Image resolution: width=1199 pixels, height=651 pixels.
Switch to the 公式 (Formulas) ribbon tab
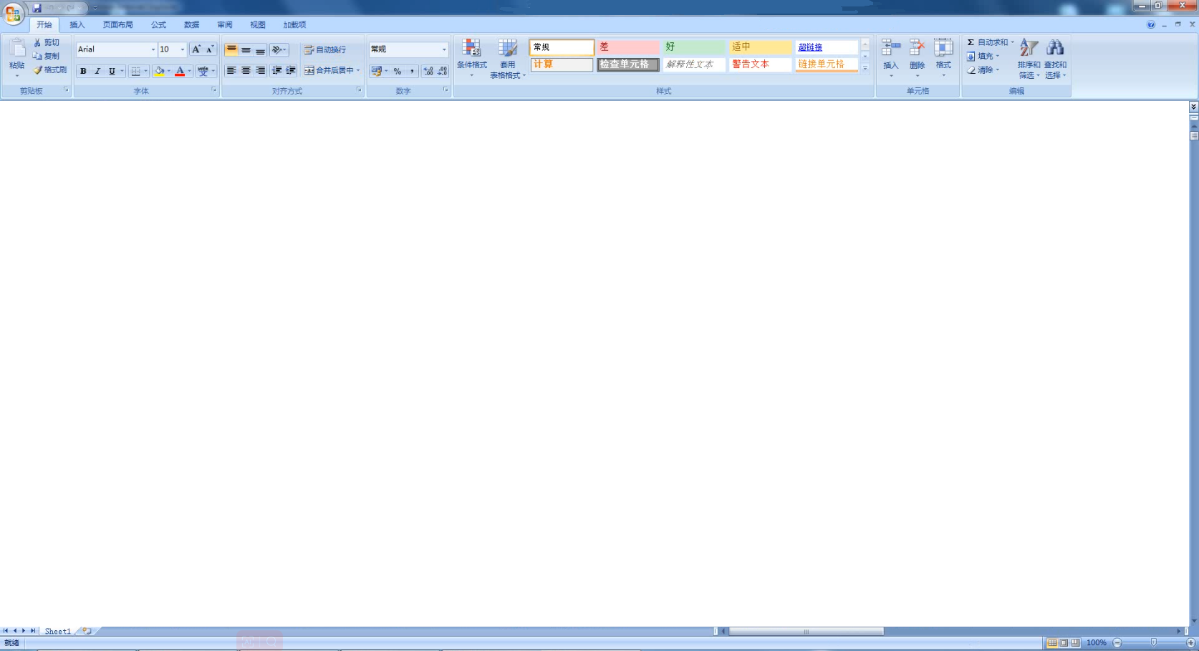point(158,24)
